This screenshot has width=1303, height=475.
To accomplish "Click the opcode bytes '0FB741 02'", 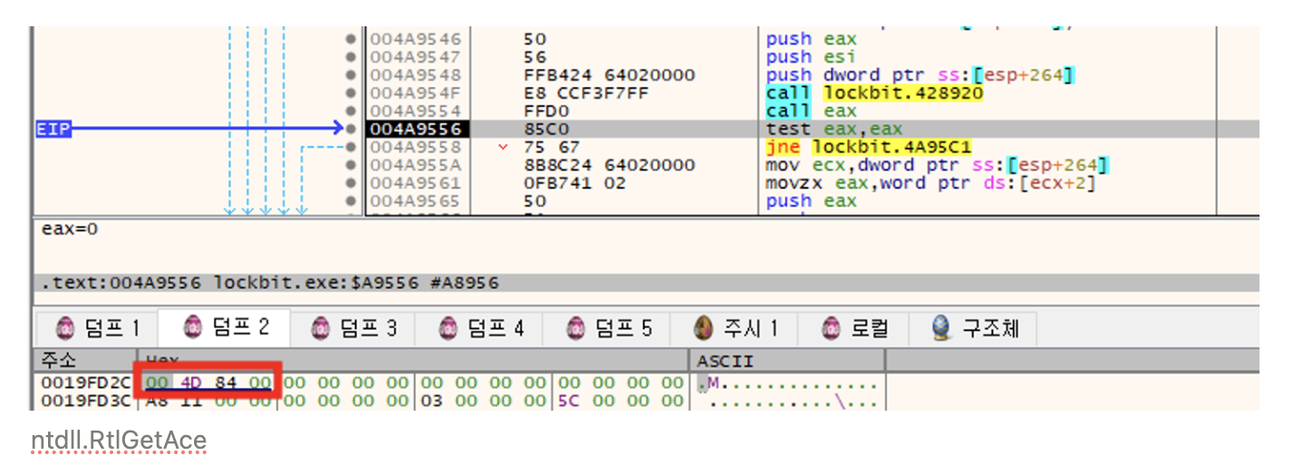I will 574,183.
